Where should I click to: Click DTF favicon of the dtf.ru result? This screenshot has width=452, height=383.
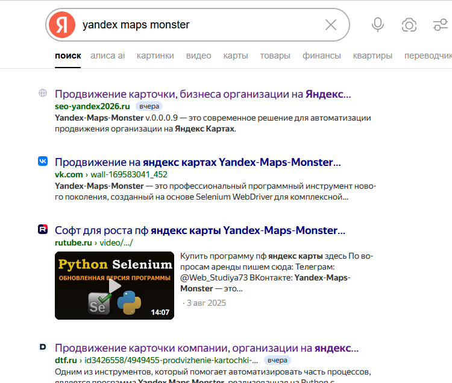[x=43, y=347]
